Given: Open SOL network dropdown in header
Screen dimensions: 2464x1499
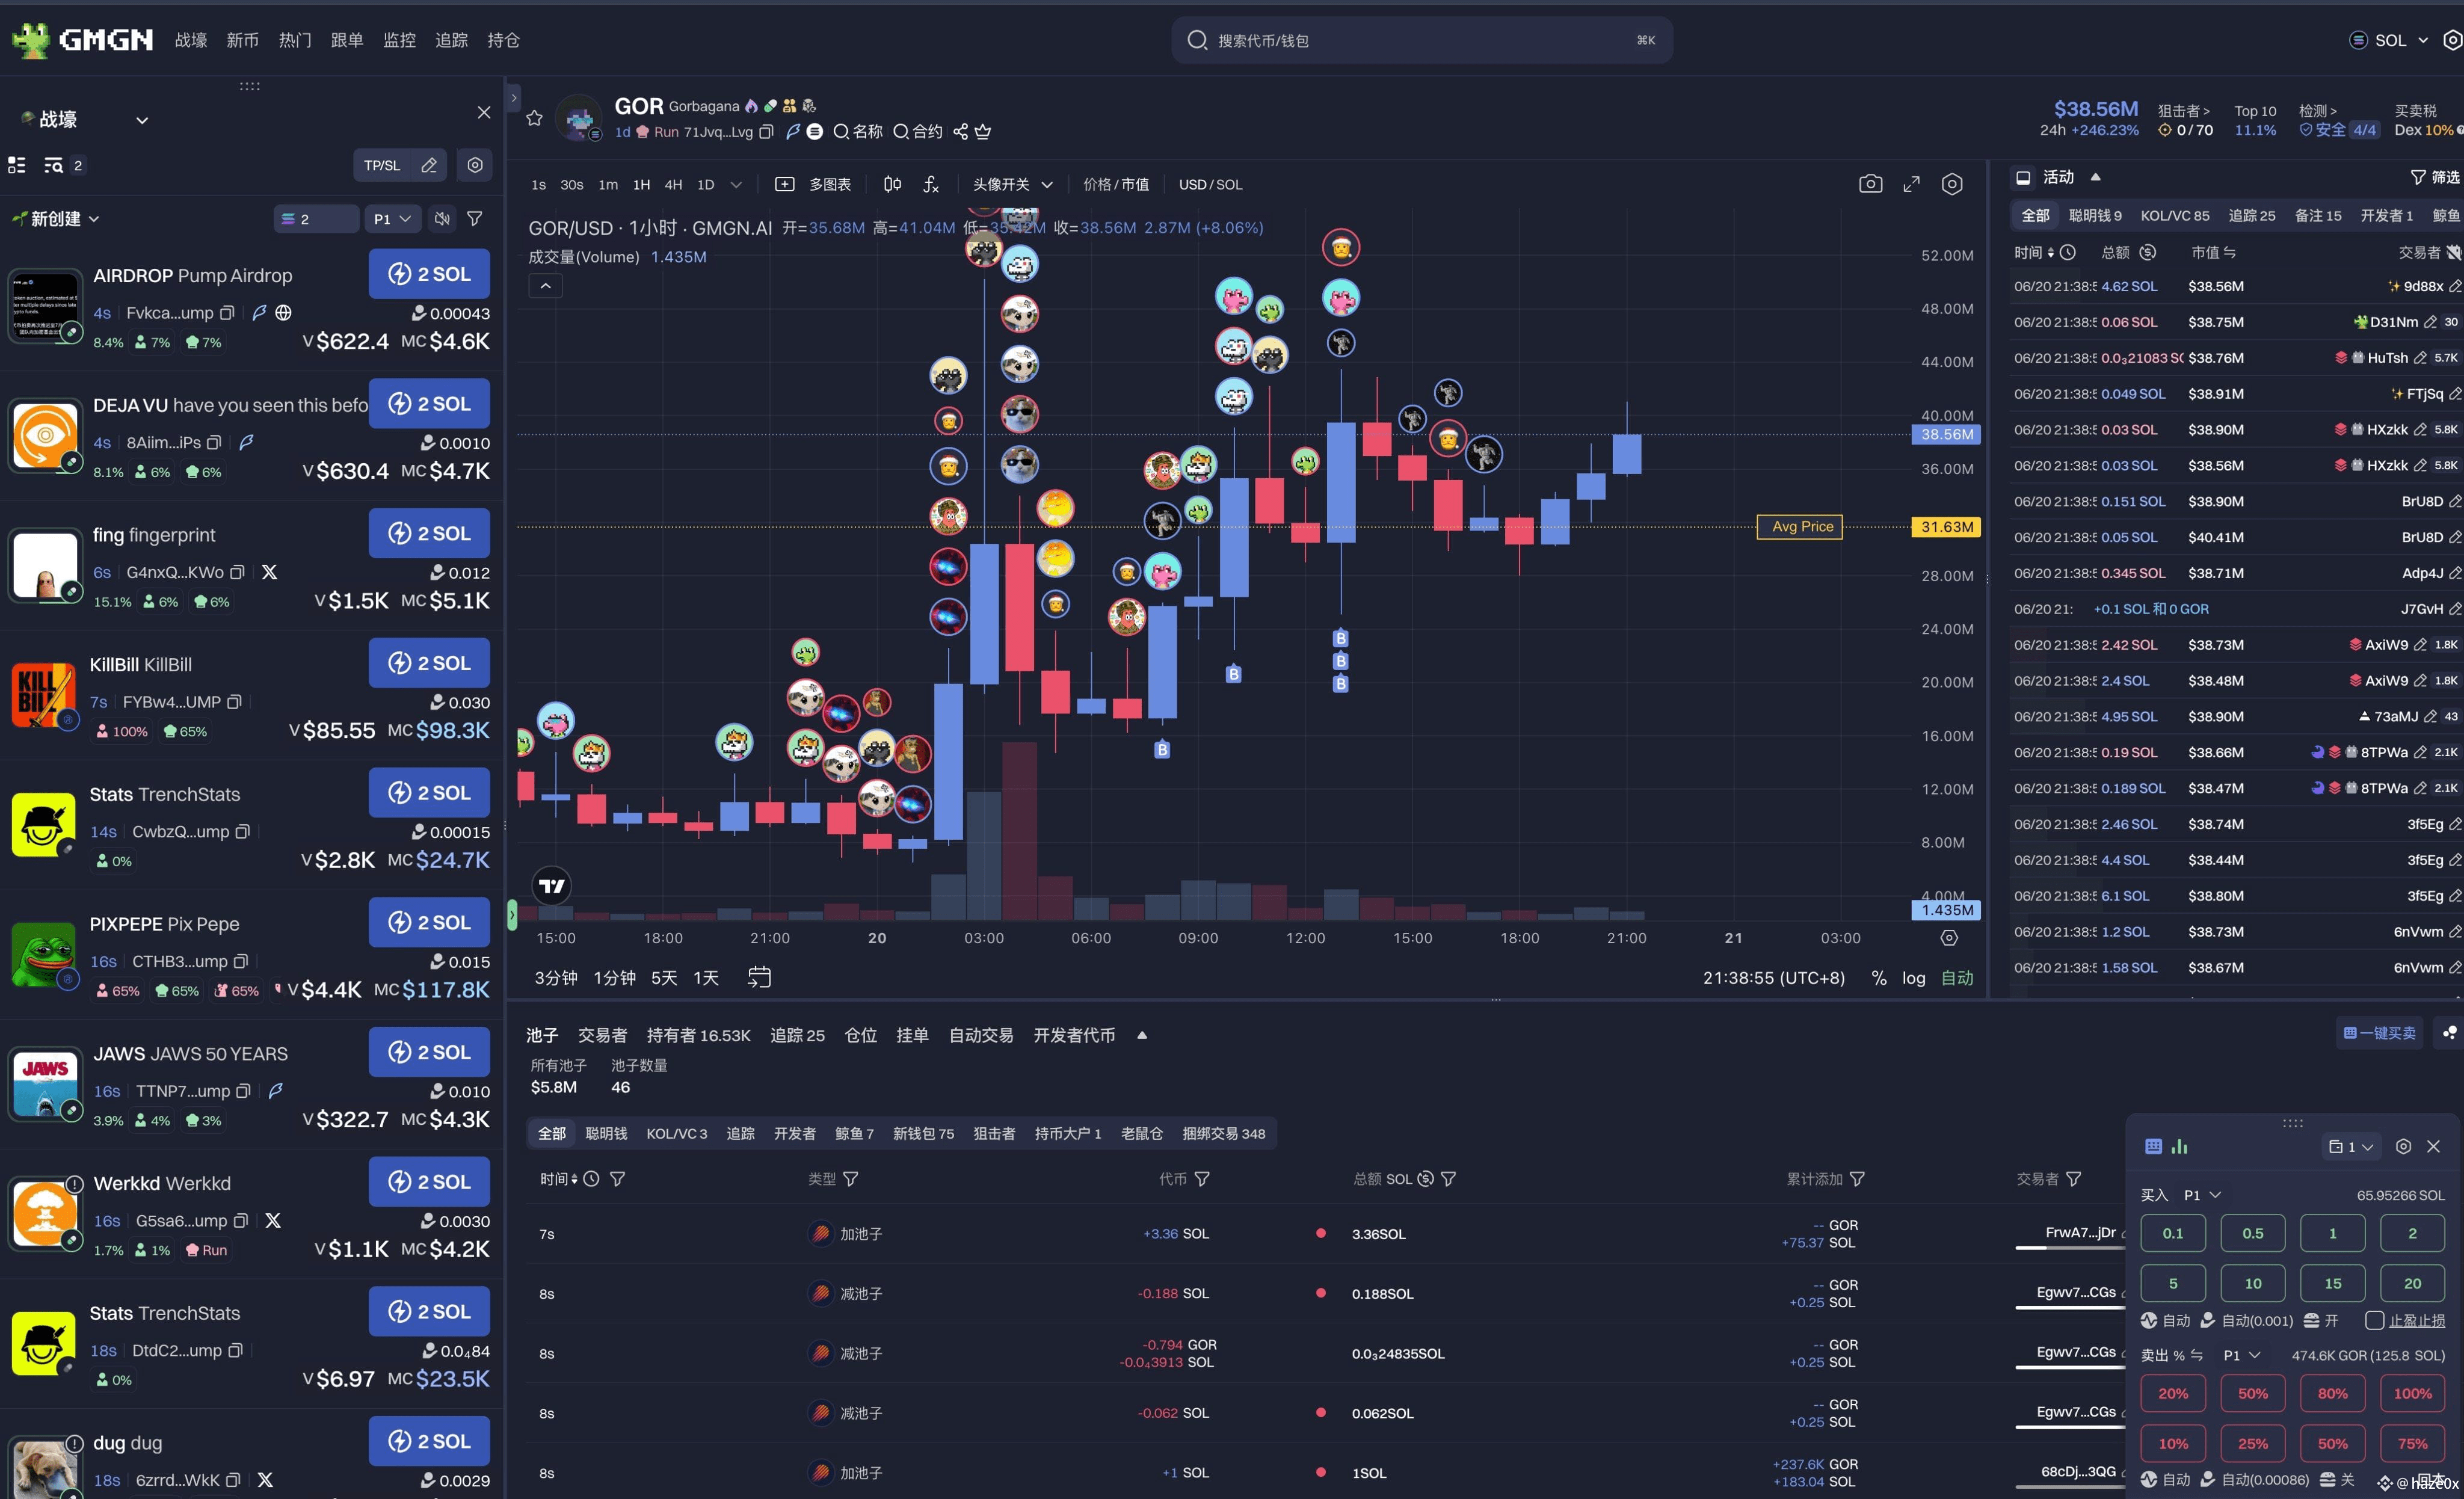Looking at the screenshot, I should [2388, 40].
